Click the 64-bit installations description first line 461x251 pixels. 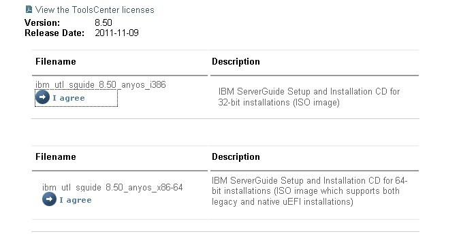309,180
